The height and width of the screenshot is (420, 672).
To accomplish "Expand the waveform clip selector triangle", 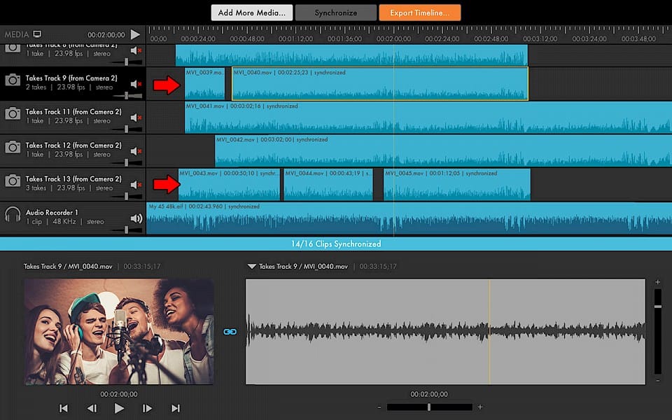I will pos(251,267).
